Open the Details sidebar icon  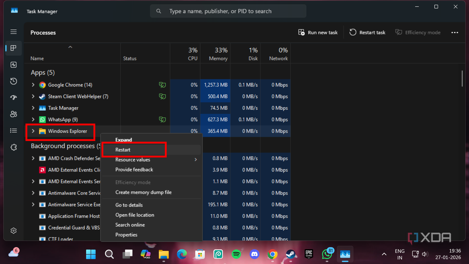click(x=13, y=131)
